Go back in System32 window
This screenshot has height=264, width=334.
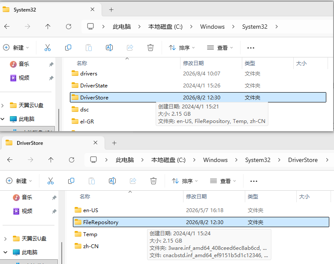coord(7,27)
